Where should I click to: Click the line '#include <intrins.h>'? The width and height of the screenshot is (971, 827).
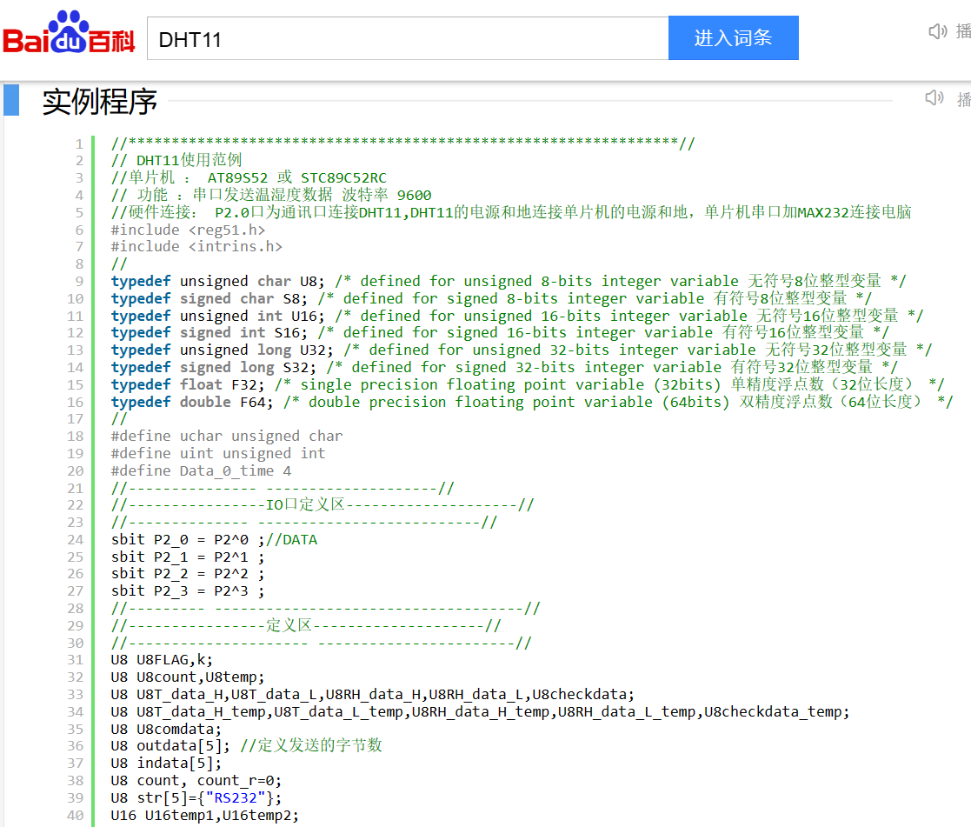(196, 247)
